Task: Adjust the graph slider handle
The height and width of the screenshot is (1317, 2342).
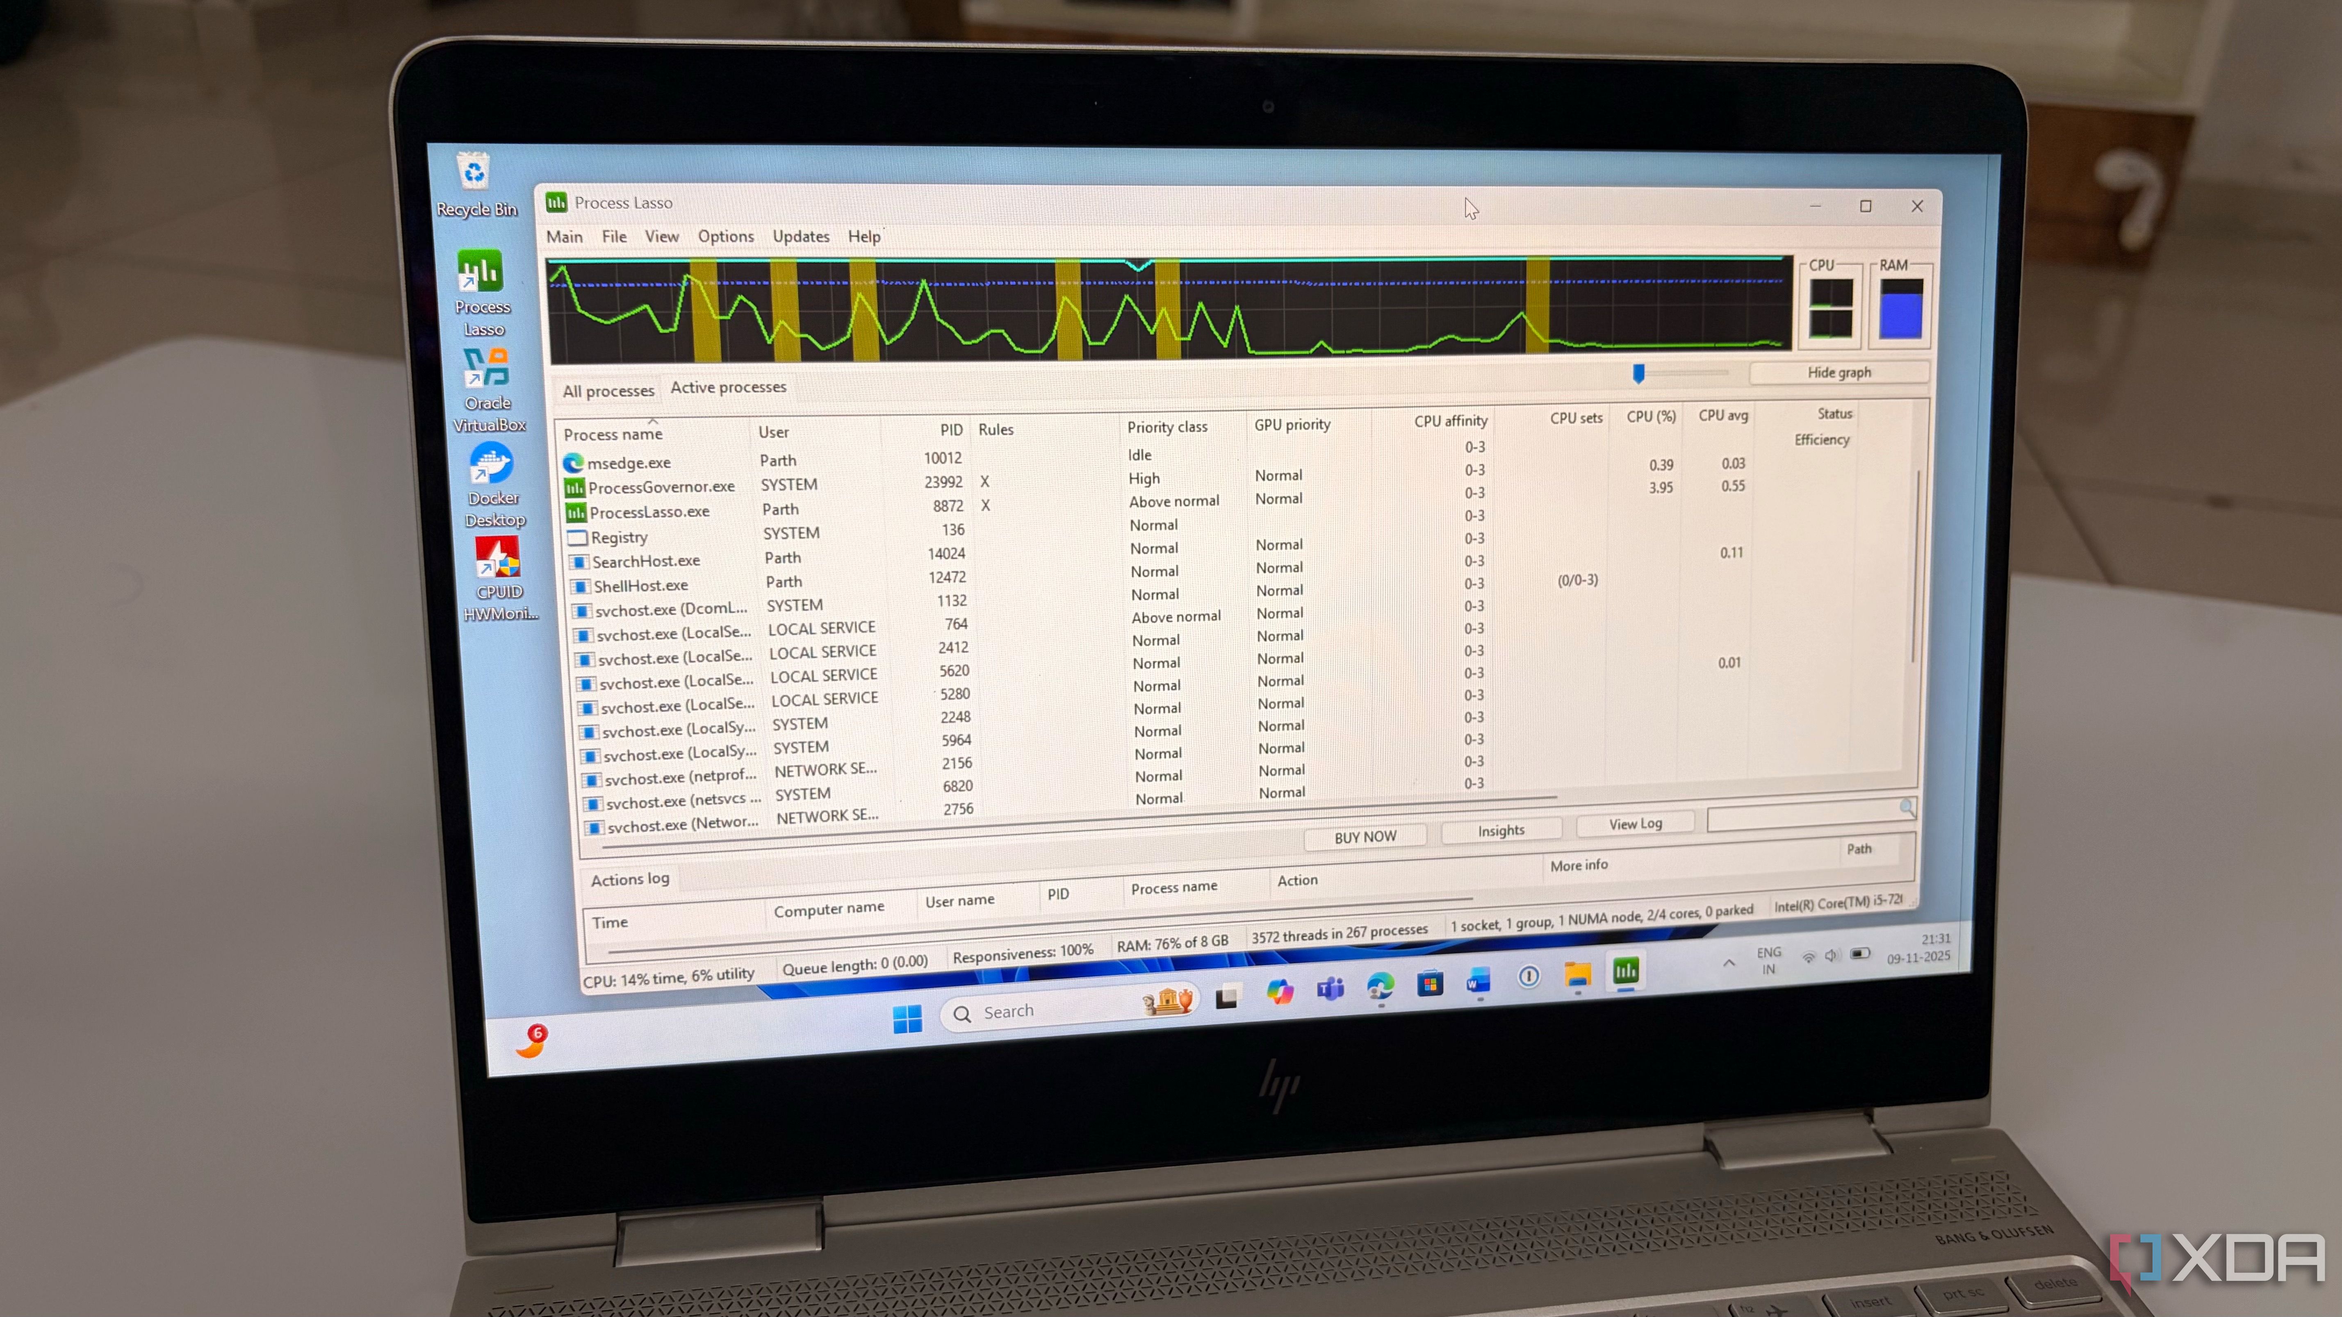Action: click(x=1638, y=373)
